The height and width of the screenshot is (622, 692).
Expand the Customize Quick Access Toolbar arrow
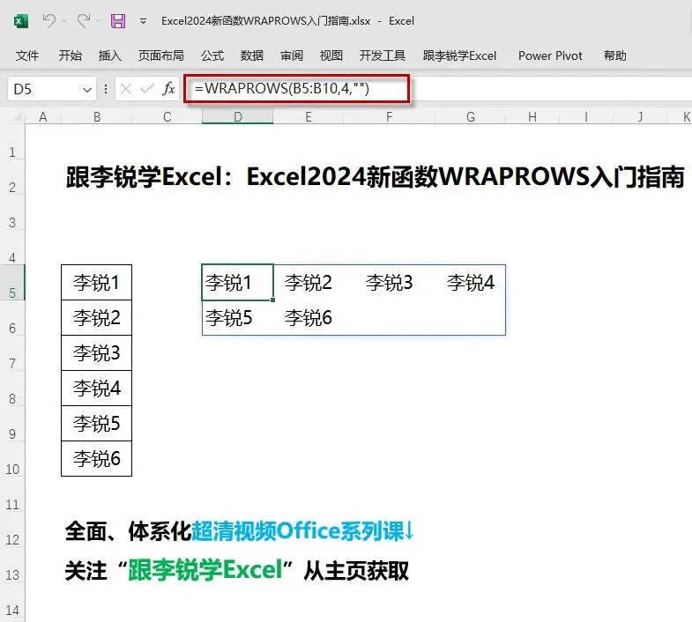143,21
